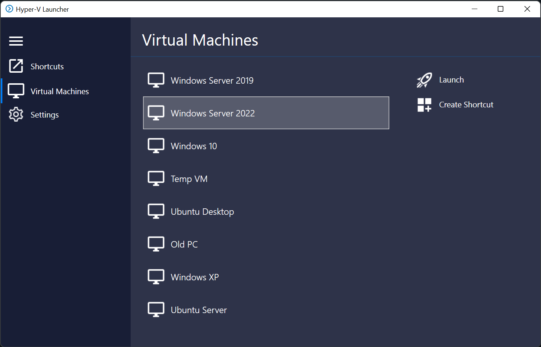Image resolution: width=541 pixels, height=347 pixels.
Task: Click the Settings gear icon
Action: pos(16,114)
